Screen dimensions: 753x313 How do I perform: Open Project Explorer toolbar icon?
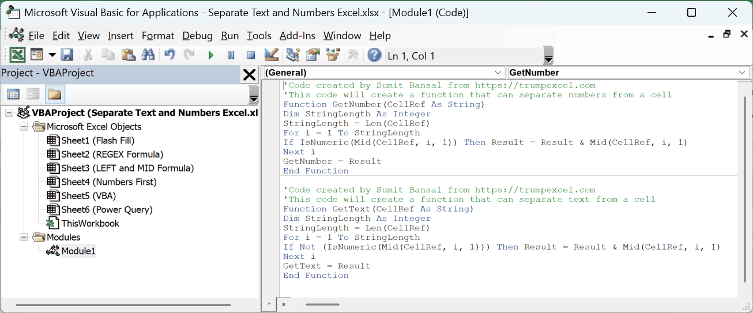click(x=293, y=55)
